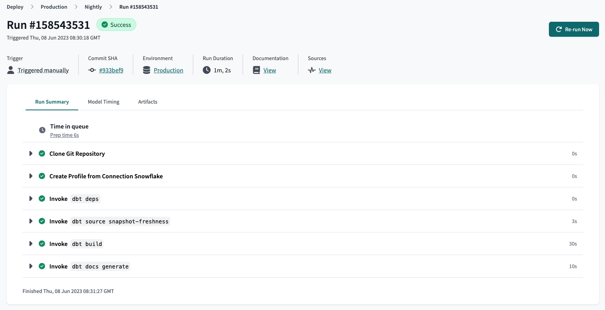Viewport: 605px width, 310px height.
Task: Expand the Invoke dbt build step details
Action: pos(31,244)
